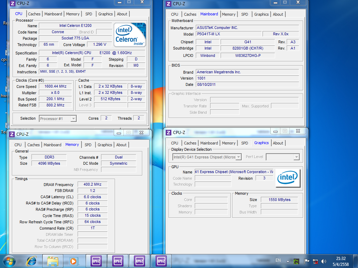358x268 pixels.
Task: Click the Intel Celeron inside logo
Action: pyautogui.click(x=130, y=35)
